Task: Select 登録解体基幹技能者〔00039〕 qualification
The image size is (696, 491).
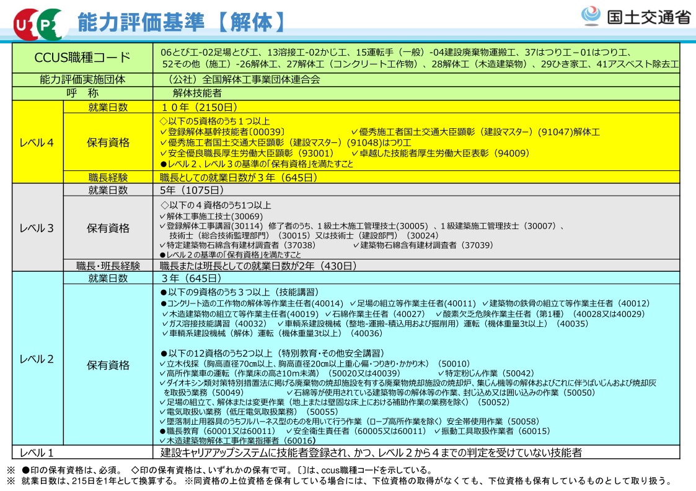Action: click(x=223, y=132)
